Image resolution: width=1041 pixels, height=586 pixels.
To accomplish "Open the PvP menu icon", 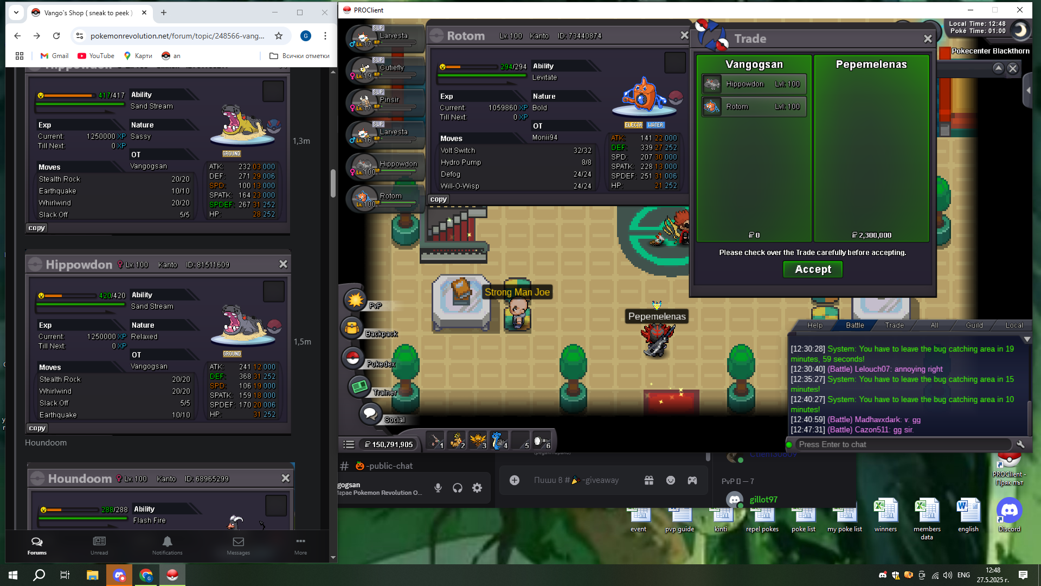I will [356, 300].
